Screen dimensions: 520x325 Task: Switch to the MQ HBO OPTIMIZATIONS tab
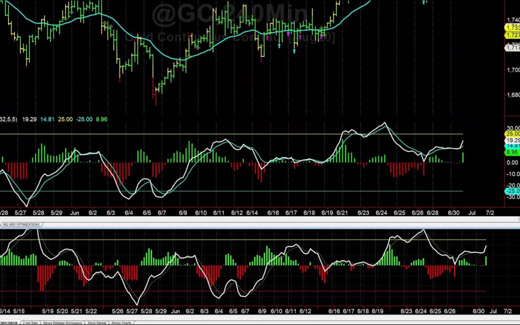(x=22, y=224)
